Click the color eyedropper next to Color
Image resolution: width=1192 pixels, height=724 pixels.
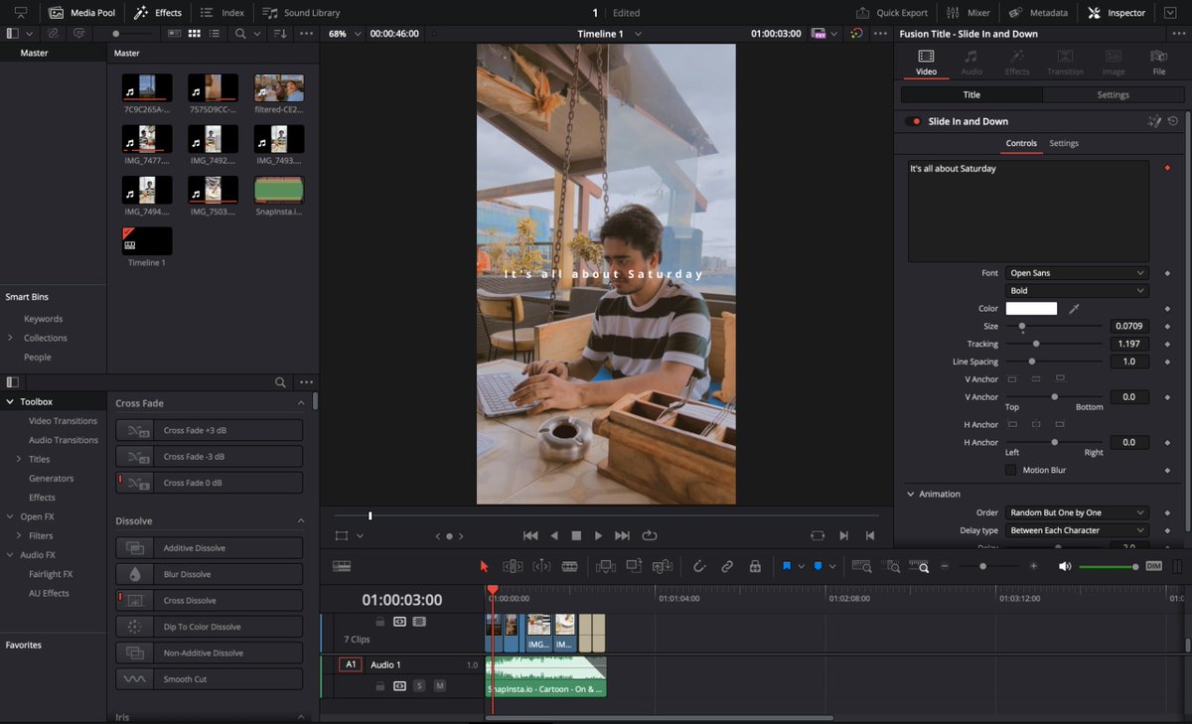pos(1074,309)
